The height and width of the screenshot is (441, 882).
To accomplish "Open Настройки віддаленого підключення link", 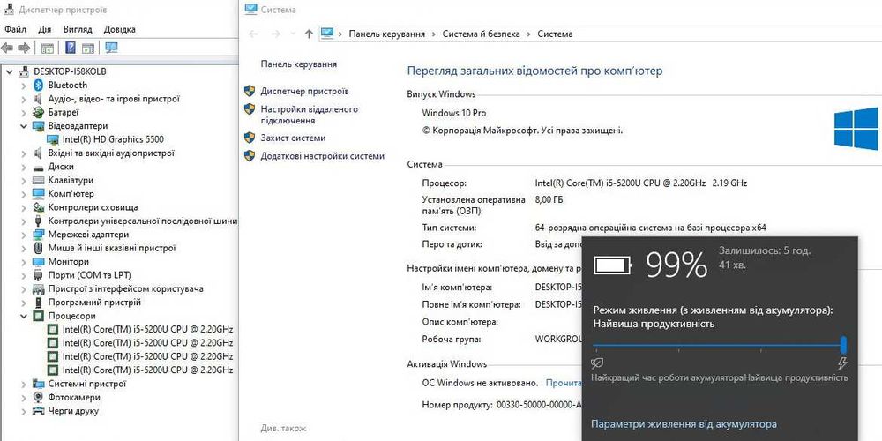I will coord(309,115).
